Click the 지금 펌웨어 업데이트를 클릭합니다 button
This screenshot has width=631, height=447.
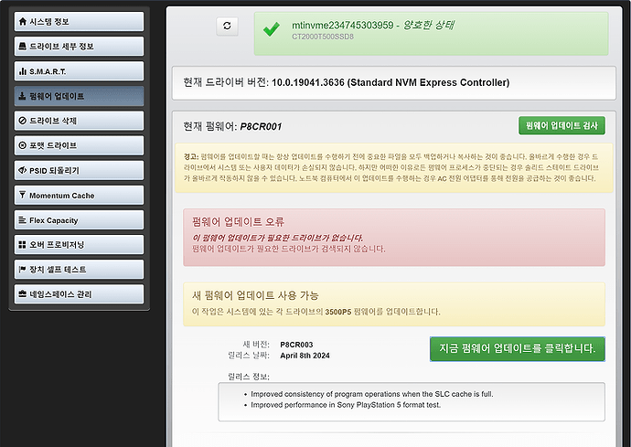click(x=517, y=348)
